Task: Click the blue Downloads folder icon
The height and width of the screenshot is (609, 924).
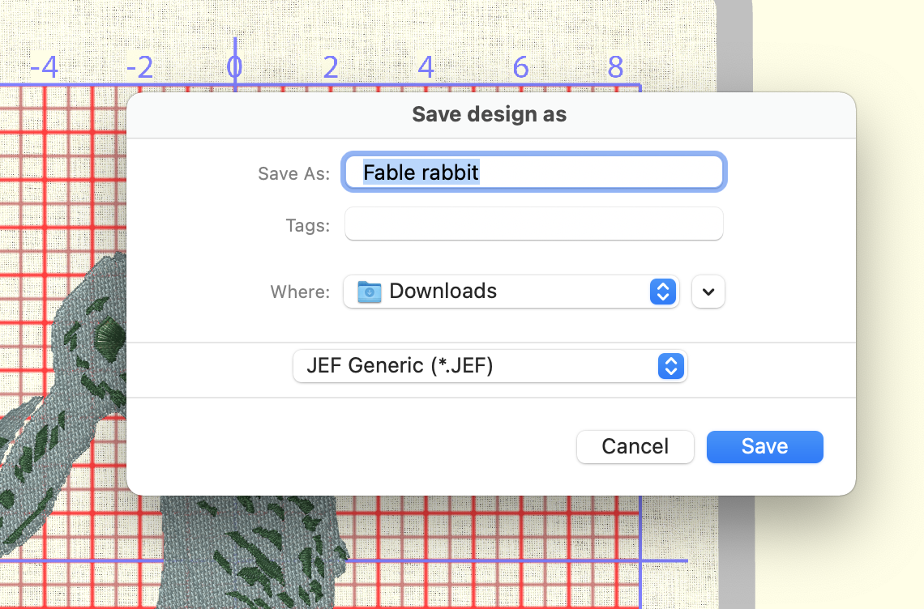Action: pyautogui.click(x=370, y=292)
